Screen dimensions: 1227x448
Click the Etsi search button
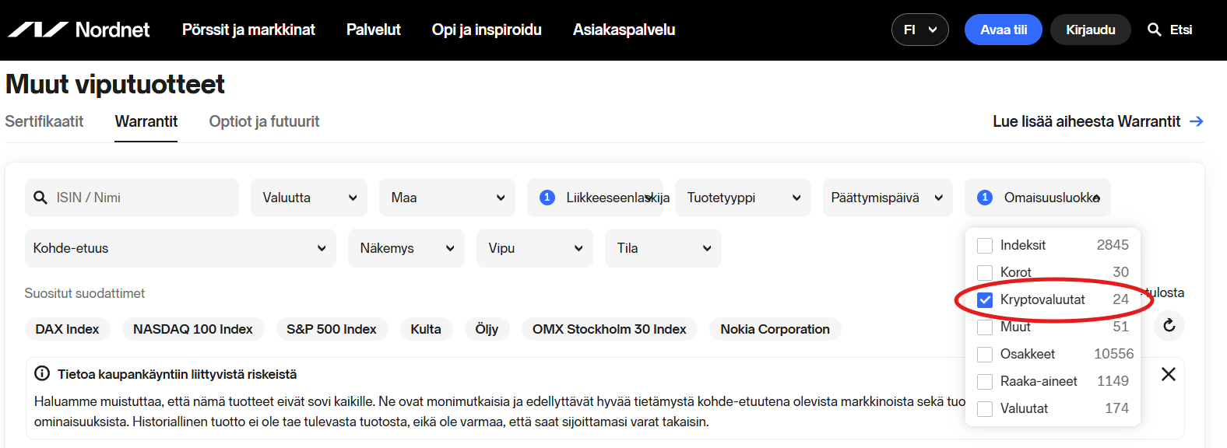click(1170, 30)
